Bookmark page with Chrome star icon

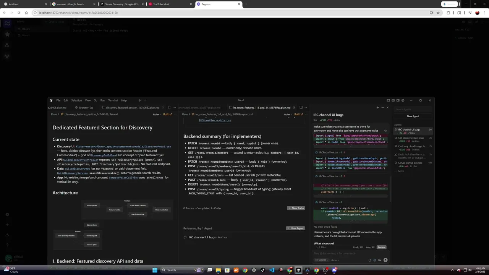click(438, 13)
